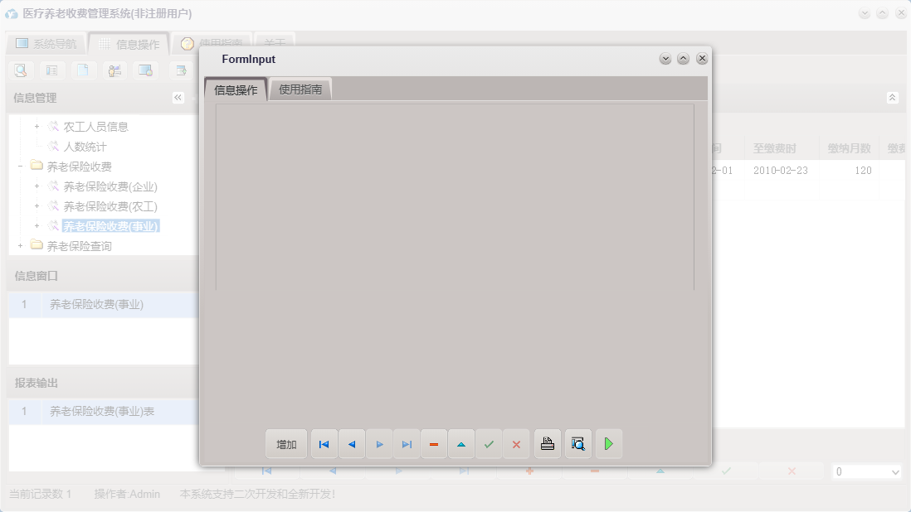Image resolution: width=911 pixels, height=512 pixels.
Task: Click the printer icon in FormInput
Action: point(548,444)
